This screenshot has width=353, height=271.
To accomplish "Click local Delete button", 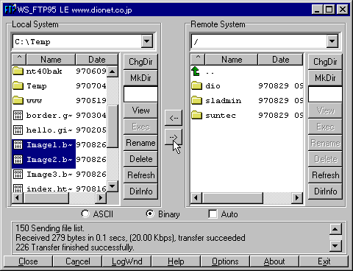I will click(140, 159).
